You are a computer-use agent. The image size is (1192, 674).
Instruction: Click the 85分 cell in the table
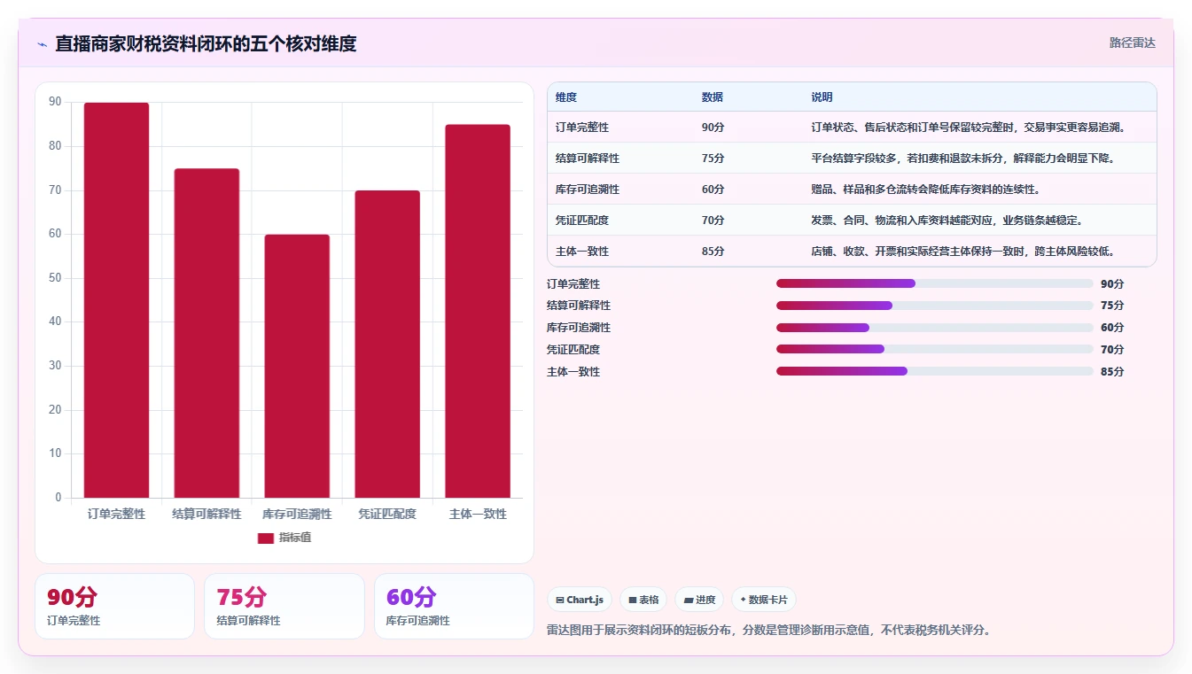pos(713,252)
